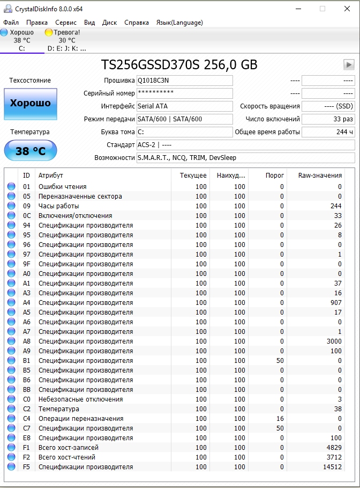Click the Скорость вращения (SSD) field
The height and width of the screenshot is (488, 360).
pos(328,106)
